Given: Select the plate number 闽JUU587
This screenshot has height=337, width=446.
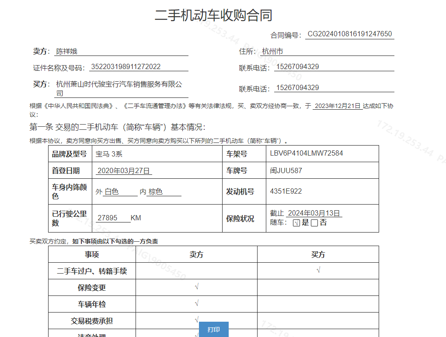Looking at the screenshot, I should pos(286,170).
